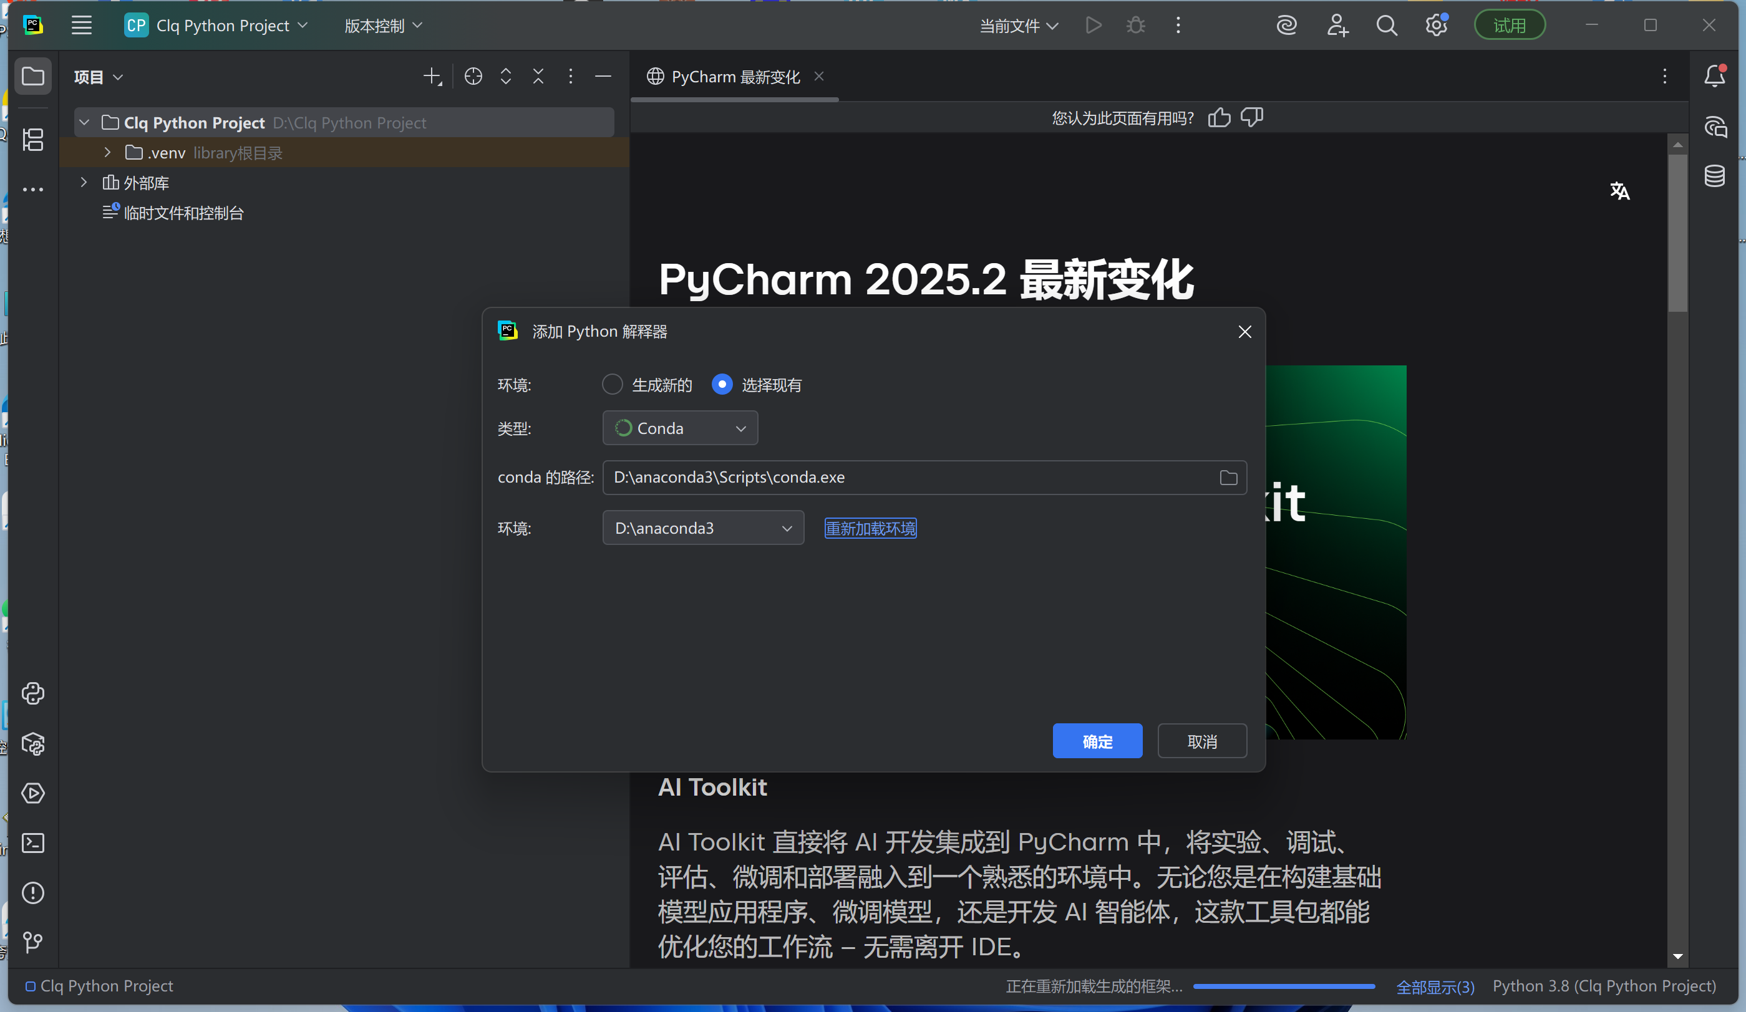This screenshot has height=1012, width=1746.
Task: Open Python 3.8 interpreter status widget
Action: pos(1604,986)
